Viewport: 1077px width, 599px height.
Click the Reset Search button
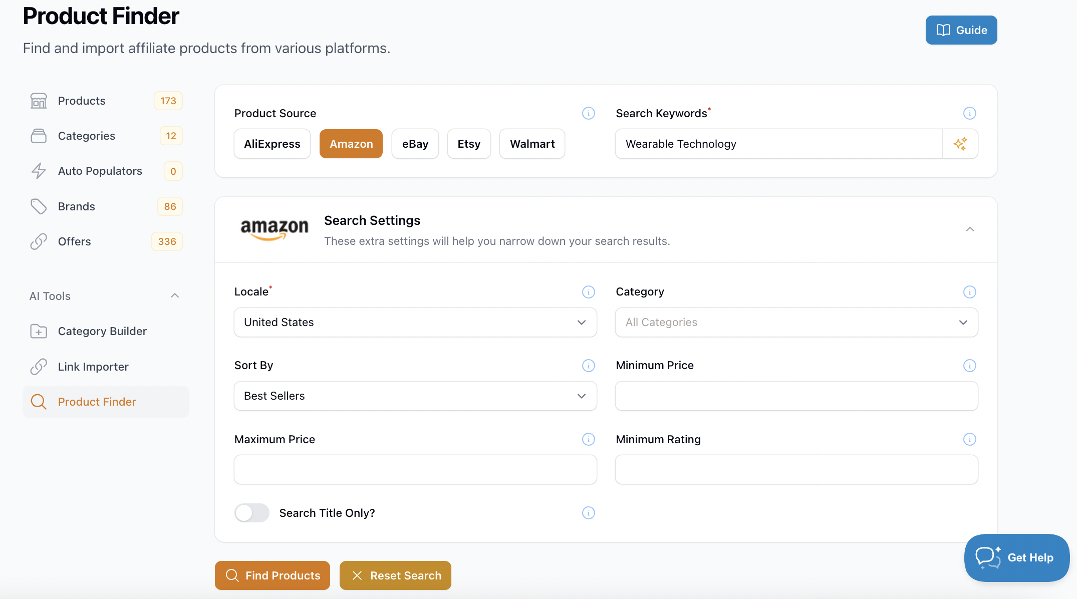pos(395,575)
